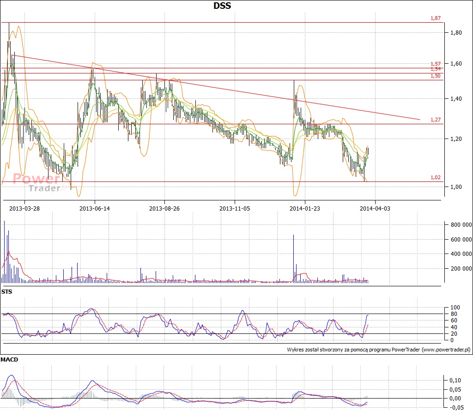The height and width of the screenshot is (411, 473).
Task: Click the DSS chart title
Action: 222,6
